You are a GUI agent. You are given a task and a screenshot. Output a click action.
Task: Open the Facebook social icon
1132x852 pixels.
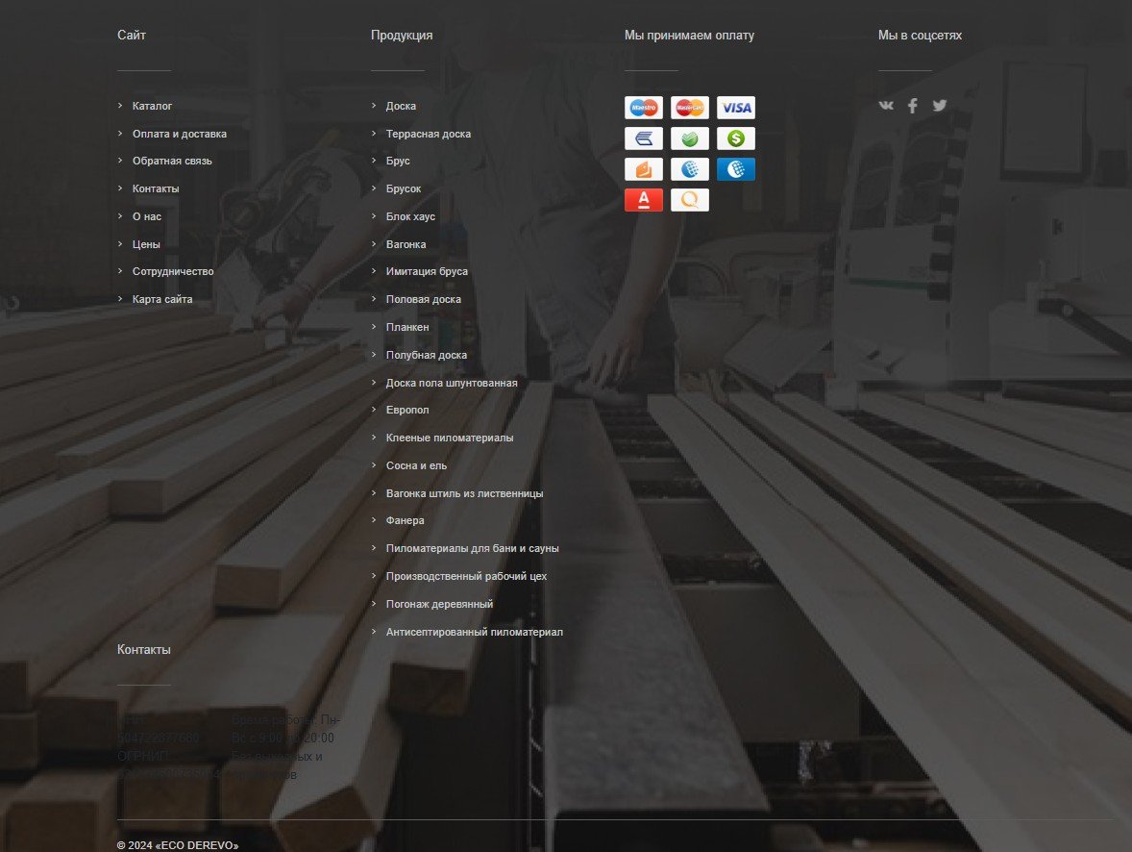pos(913,106)
